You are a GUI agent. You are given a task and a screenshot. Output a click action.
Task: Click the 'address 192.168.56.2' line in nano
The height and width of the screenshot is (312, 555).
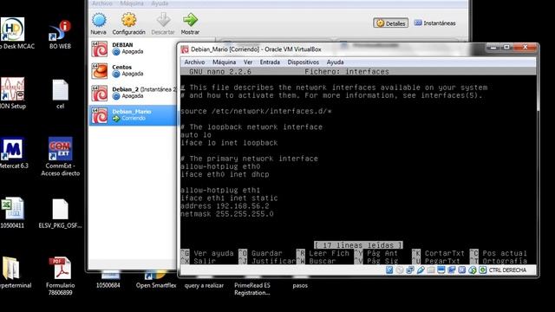pos(225,206)
